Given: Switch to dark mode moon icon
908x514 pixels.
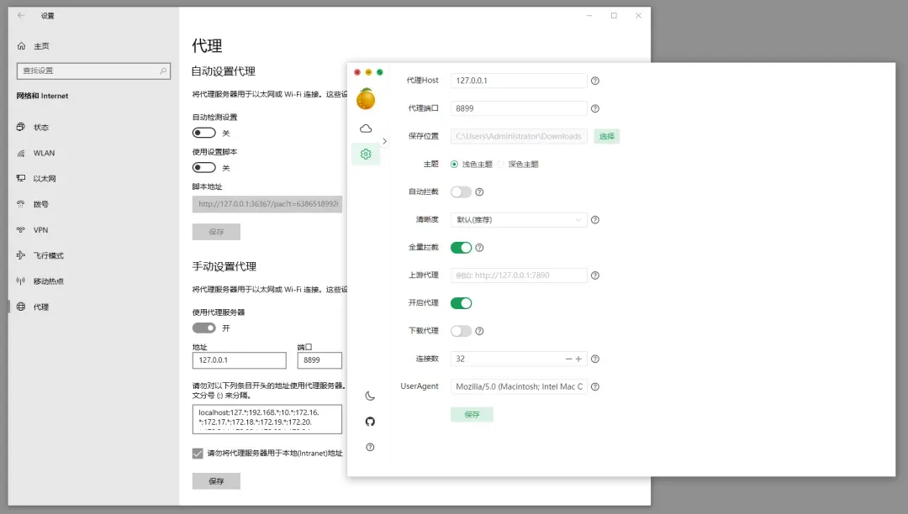Looking at the screenshot, I should point(370,396).
